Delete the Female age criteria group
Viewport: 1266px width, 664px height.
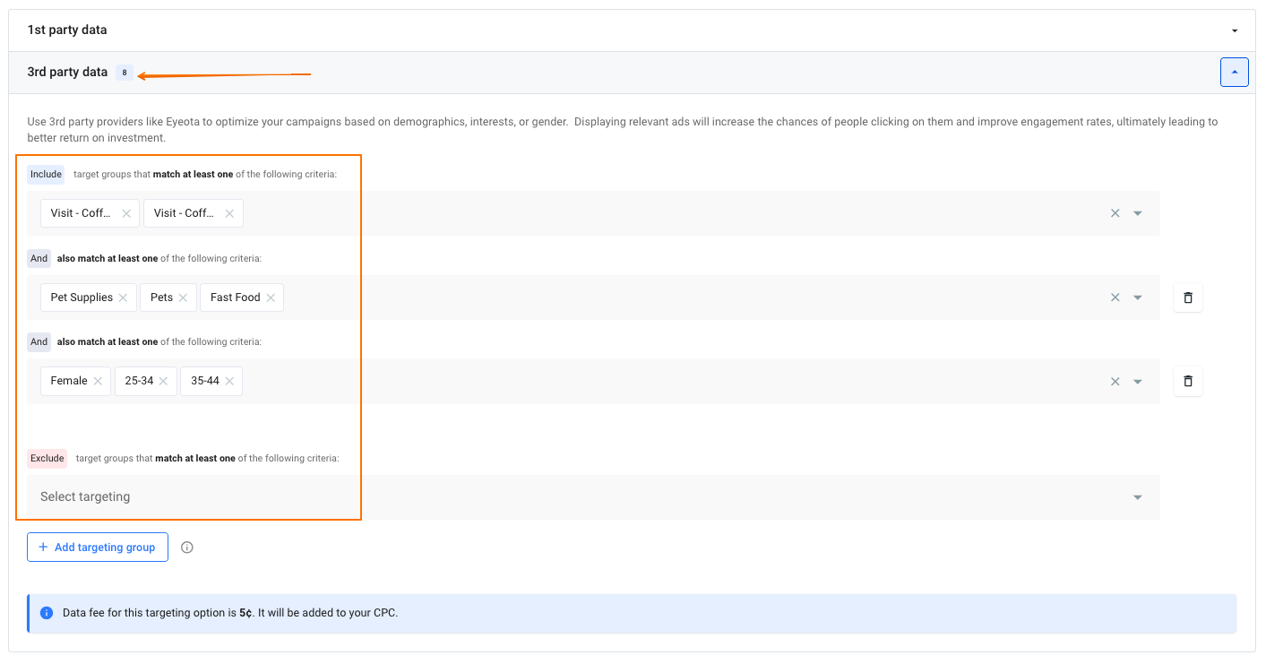click(1187, 381)
